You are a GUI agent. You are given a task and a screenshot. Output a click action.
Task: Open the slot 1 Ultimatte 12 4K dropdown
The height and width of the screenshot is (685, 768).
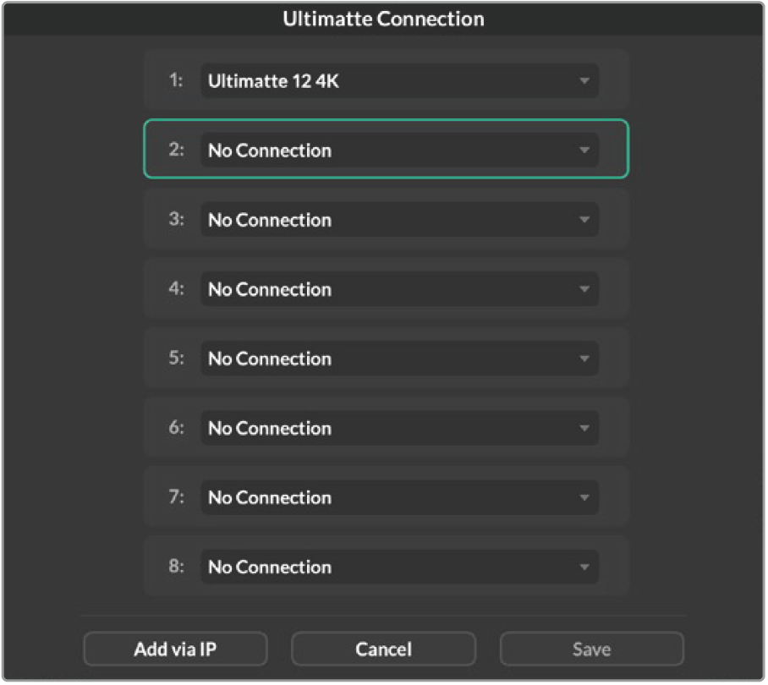[400, 81]
